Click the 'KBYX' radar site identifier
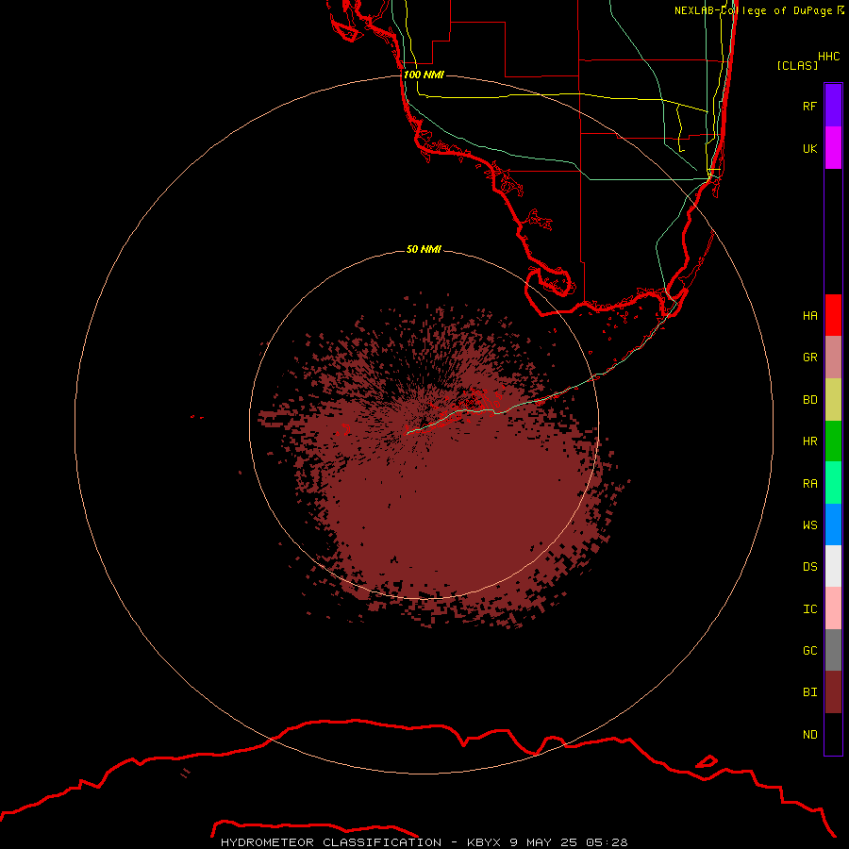Viewport: 849px width, 849px height. [484, 842]
